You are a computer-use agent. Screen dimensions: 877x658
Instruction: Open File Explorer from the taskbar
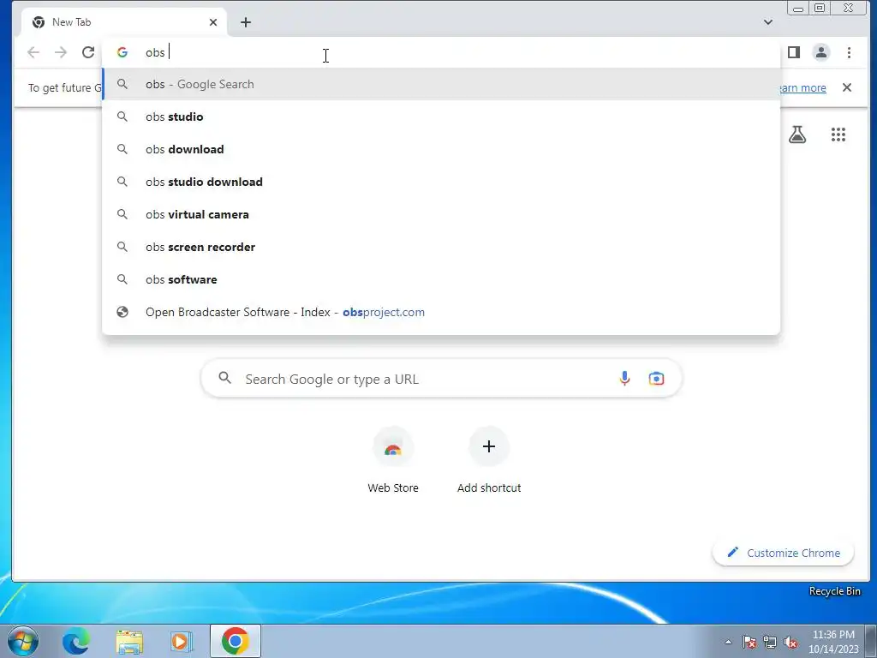[129, 641]
